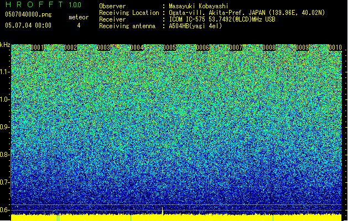Select the meteor count value 4
Viewport: 348px width, 221px height.
click(x=79, y=25)
